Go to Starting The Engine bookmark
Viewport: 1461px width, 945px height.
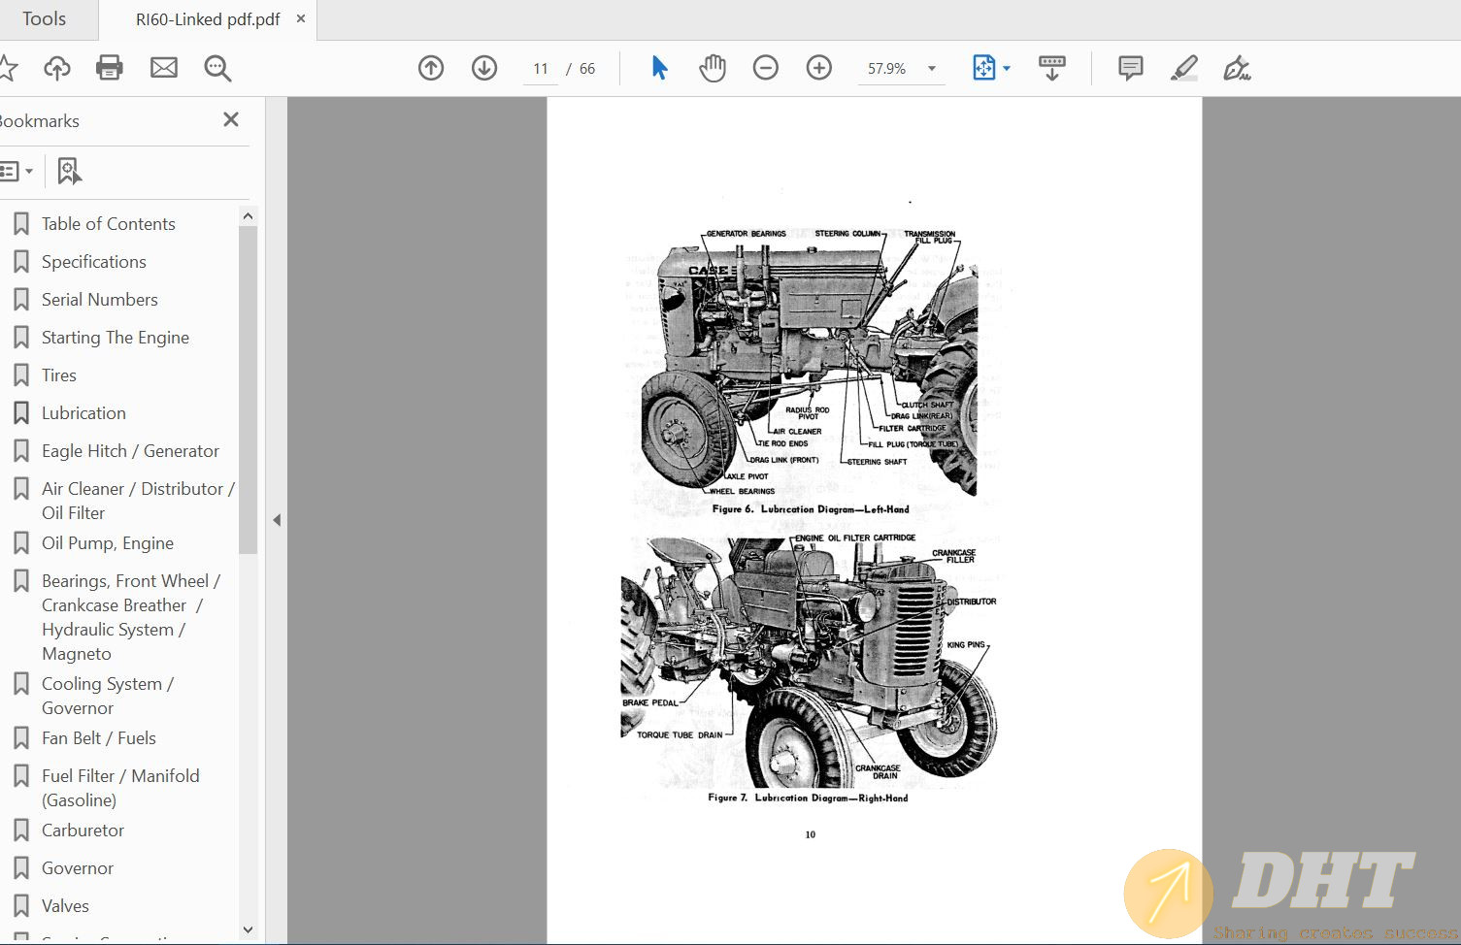point(116,338)
